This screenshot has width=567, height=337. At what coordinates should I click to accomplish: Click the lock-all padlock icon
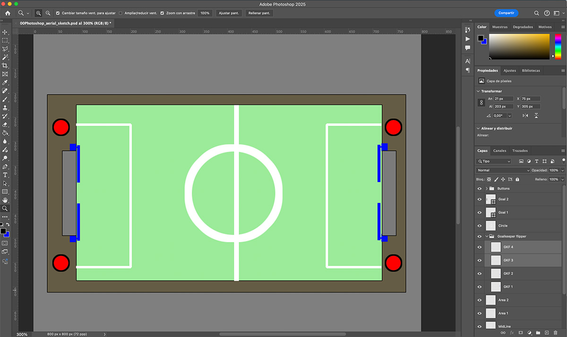point(517,180)
